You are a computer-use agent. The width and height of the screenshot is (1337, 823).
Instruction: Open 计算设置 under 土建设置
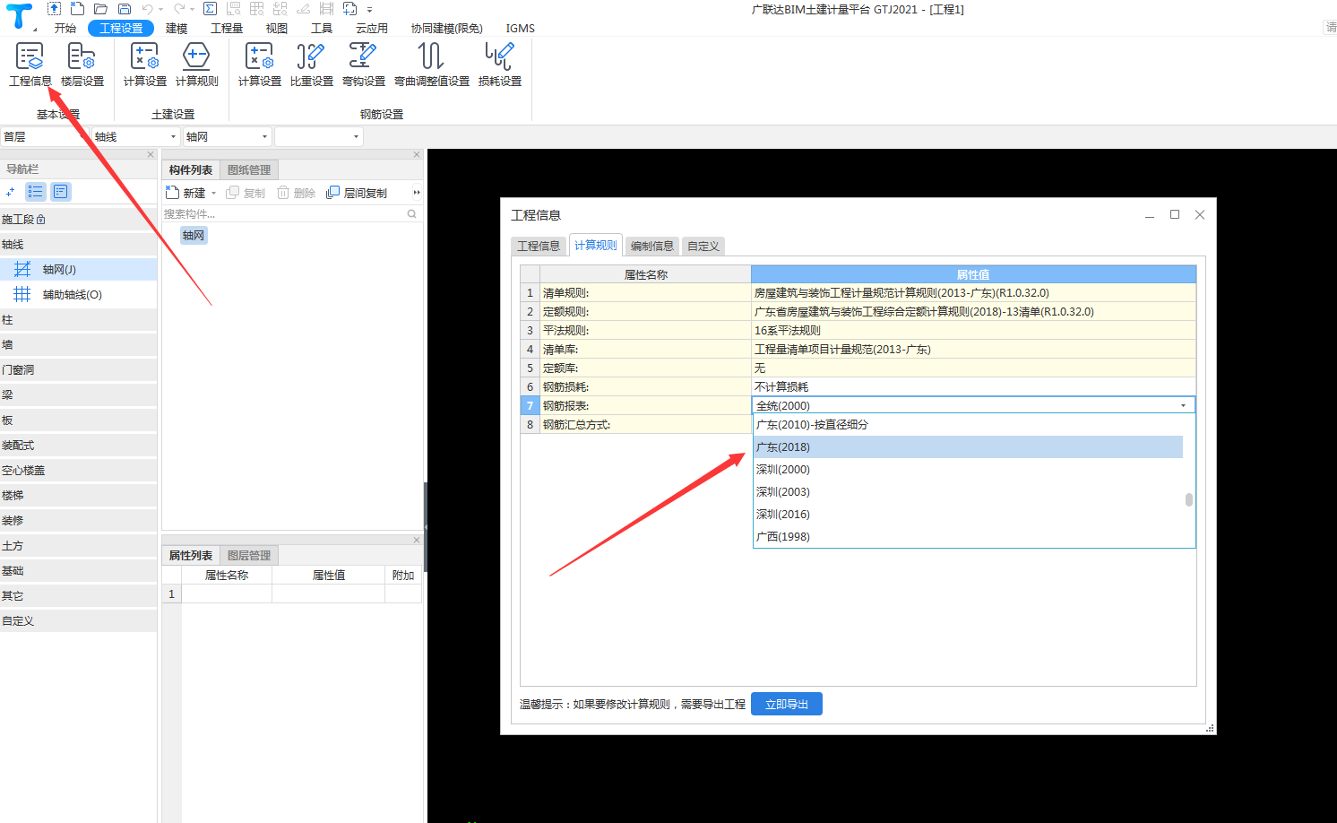[145, 65]
